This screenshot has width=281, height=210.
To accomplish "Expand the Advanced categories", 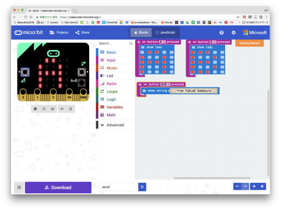I will (115, 125).
